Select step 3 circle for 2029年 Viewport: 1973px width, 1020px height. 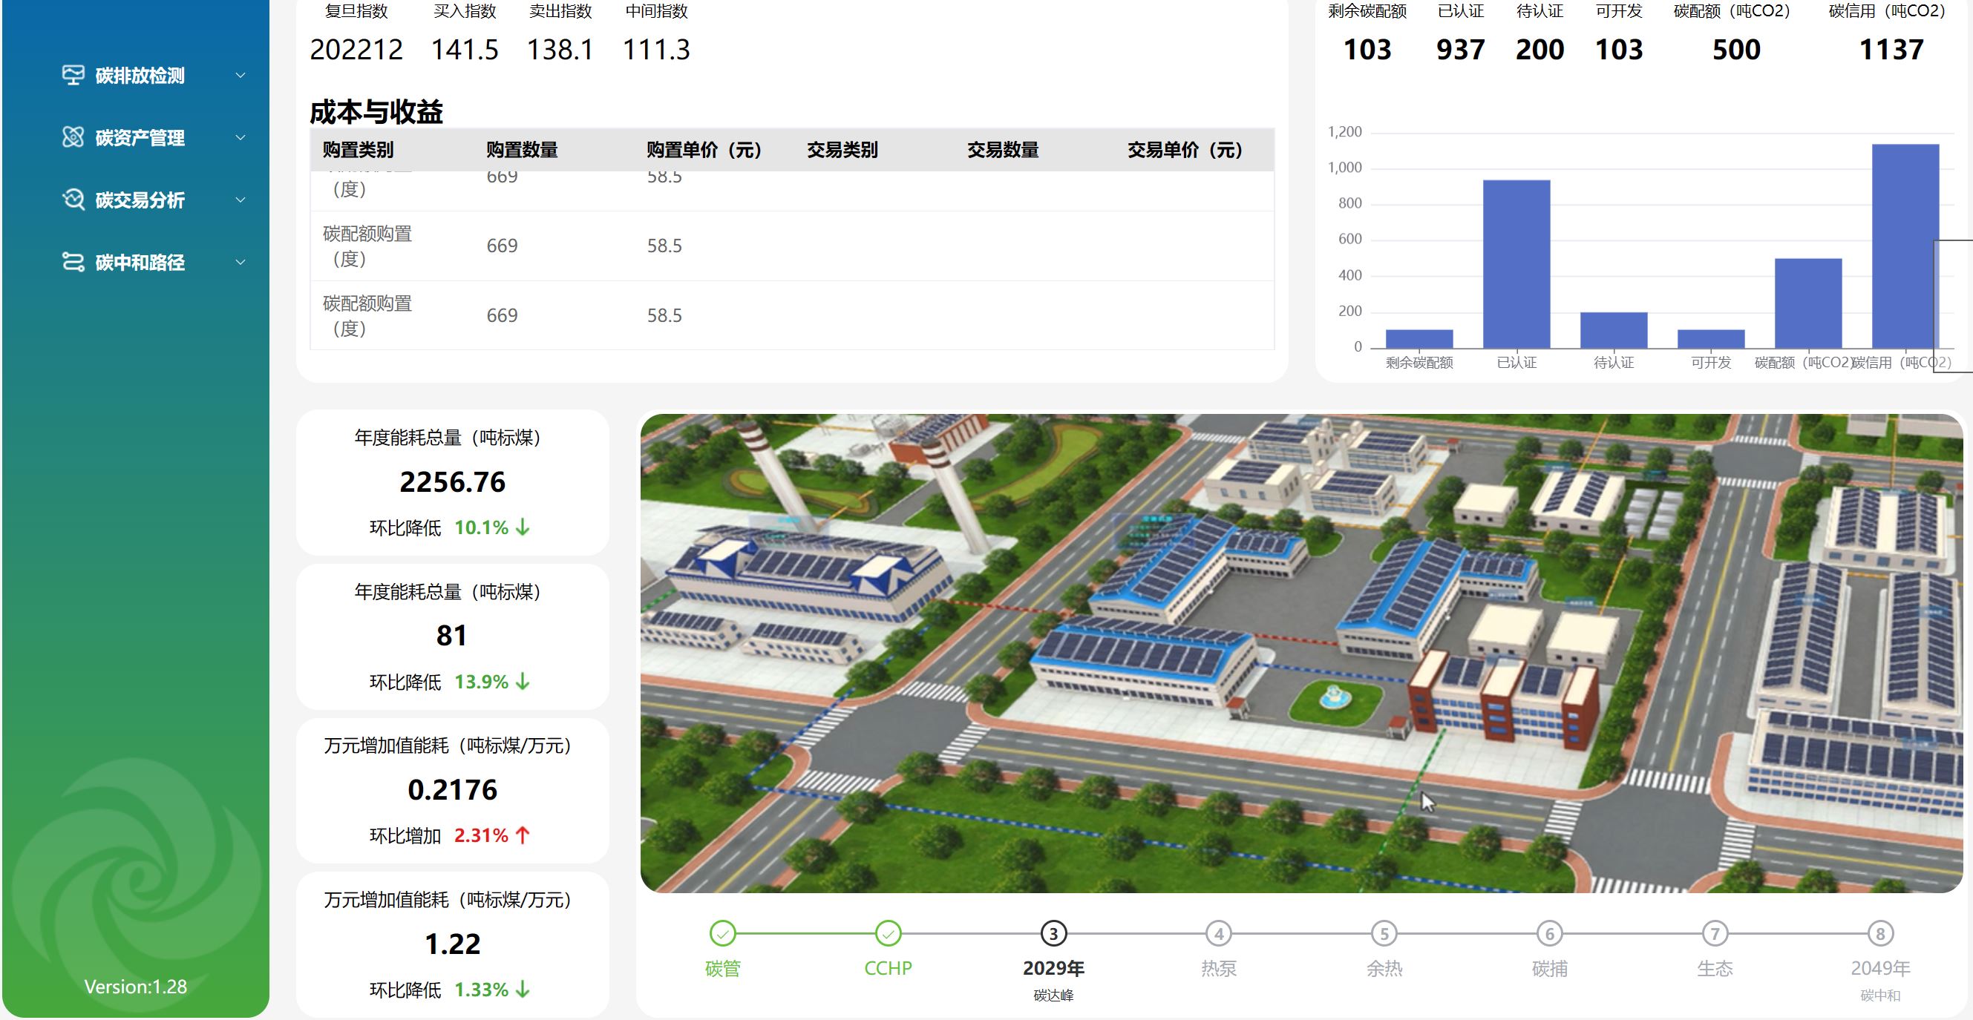(x=1053, y=933)
